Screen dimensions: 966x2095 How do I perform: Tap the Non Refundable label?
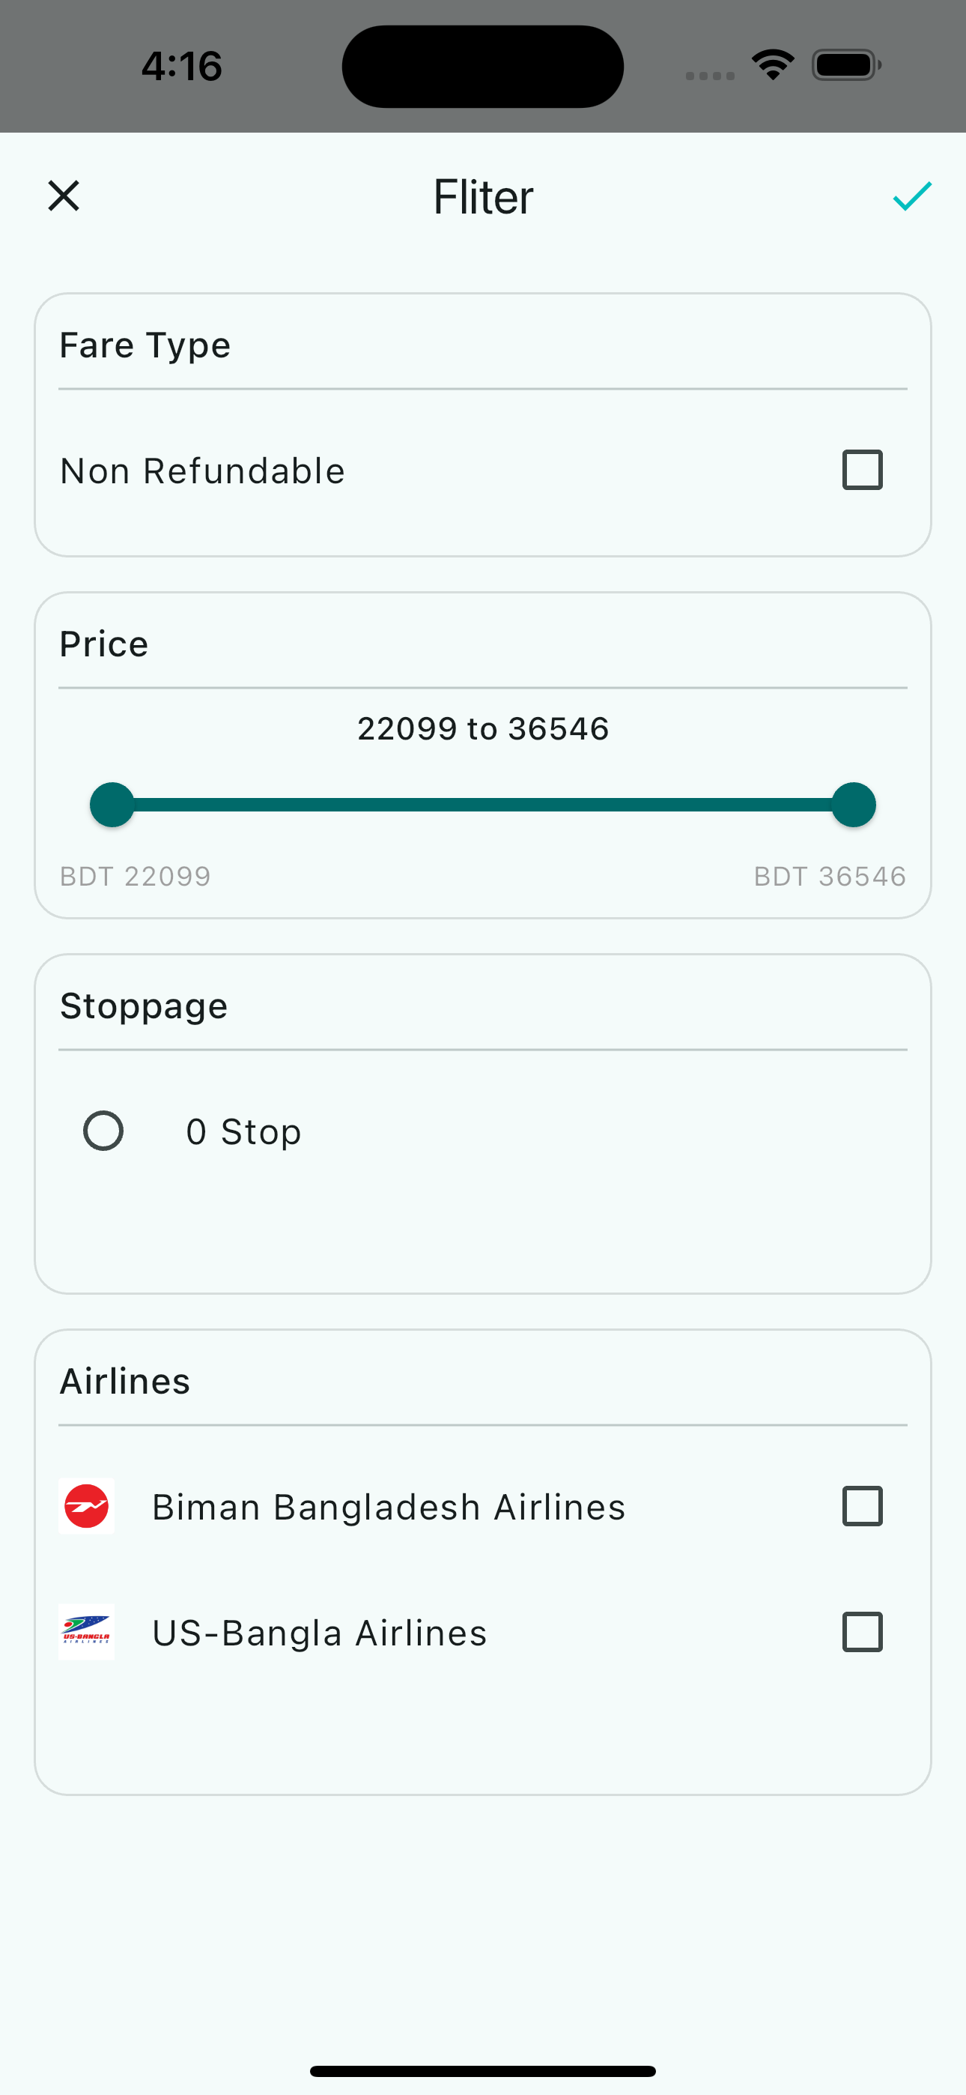(202, 471)
